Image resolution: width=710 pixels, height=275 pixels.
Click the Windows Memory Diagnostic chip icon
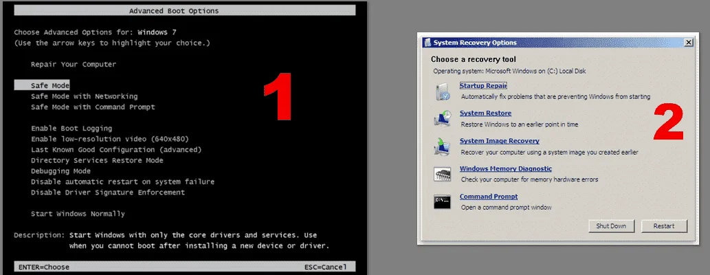[x=442, y=174]
